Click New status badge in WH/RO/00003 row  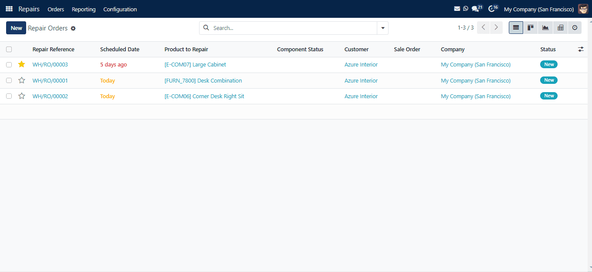coord(549,64)
